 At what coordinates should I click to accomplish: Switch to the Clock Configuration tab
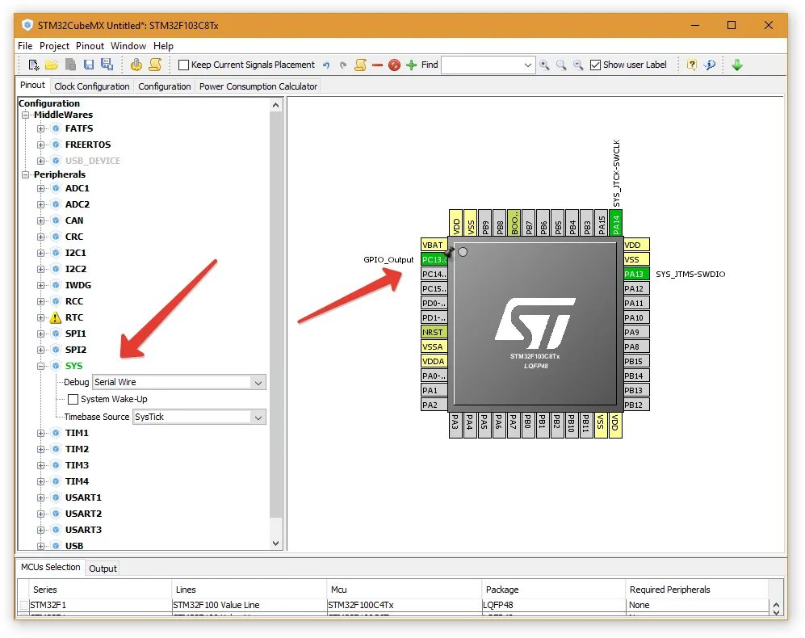(x=92, y=86)
